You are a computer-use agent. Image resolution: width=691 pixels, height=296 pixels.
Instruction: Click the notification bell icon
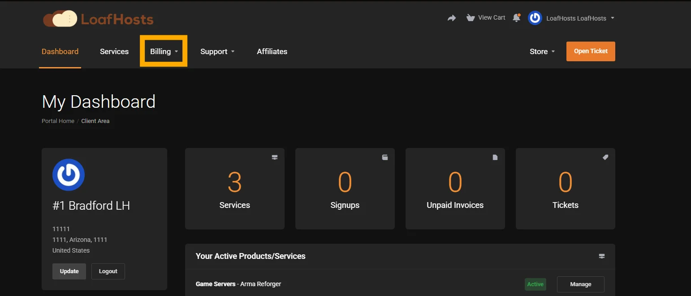click(516, 17)
